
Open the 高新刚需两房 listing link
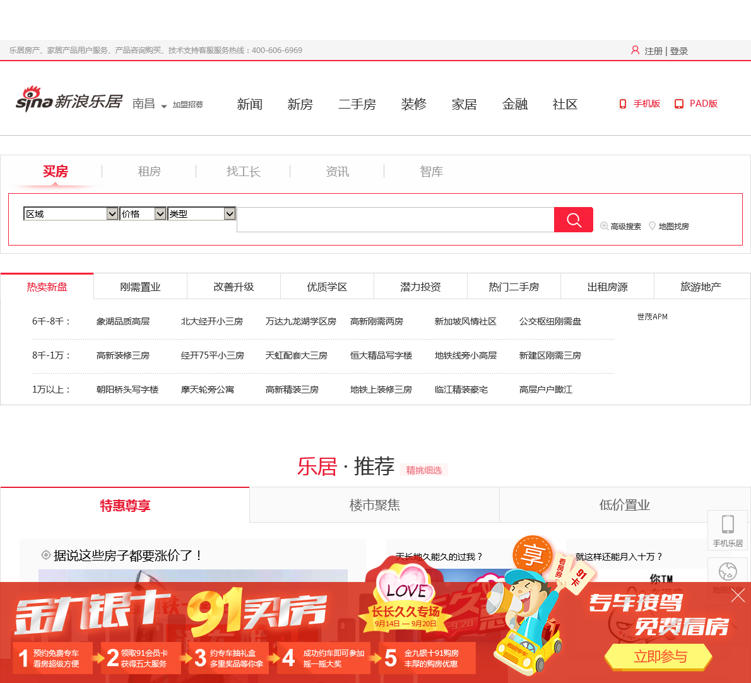(x=377, y=321)
